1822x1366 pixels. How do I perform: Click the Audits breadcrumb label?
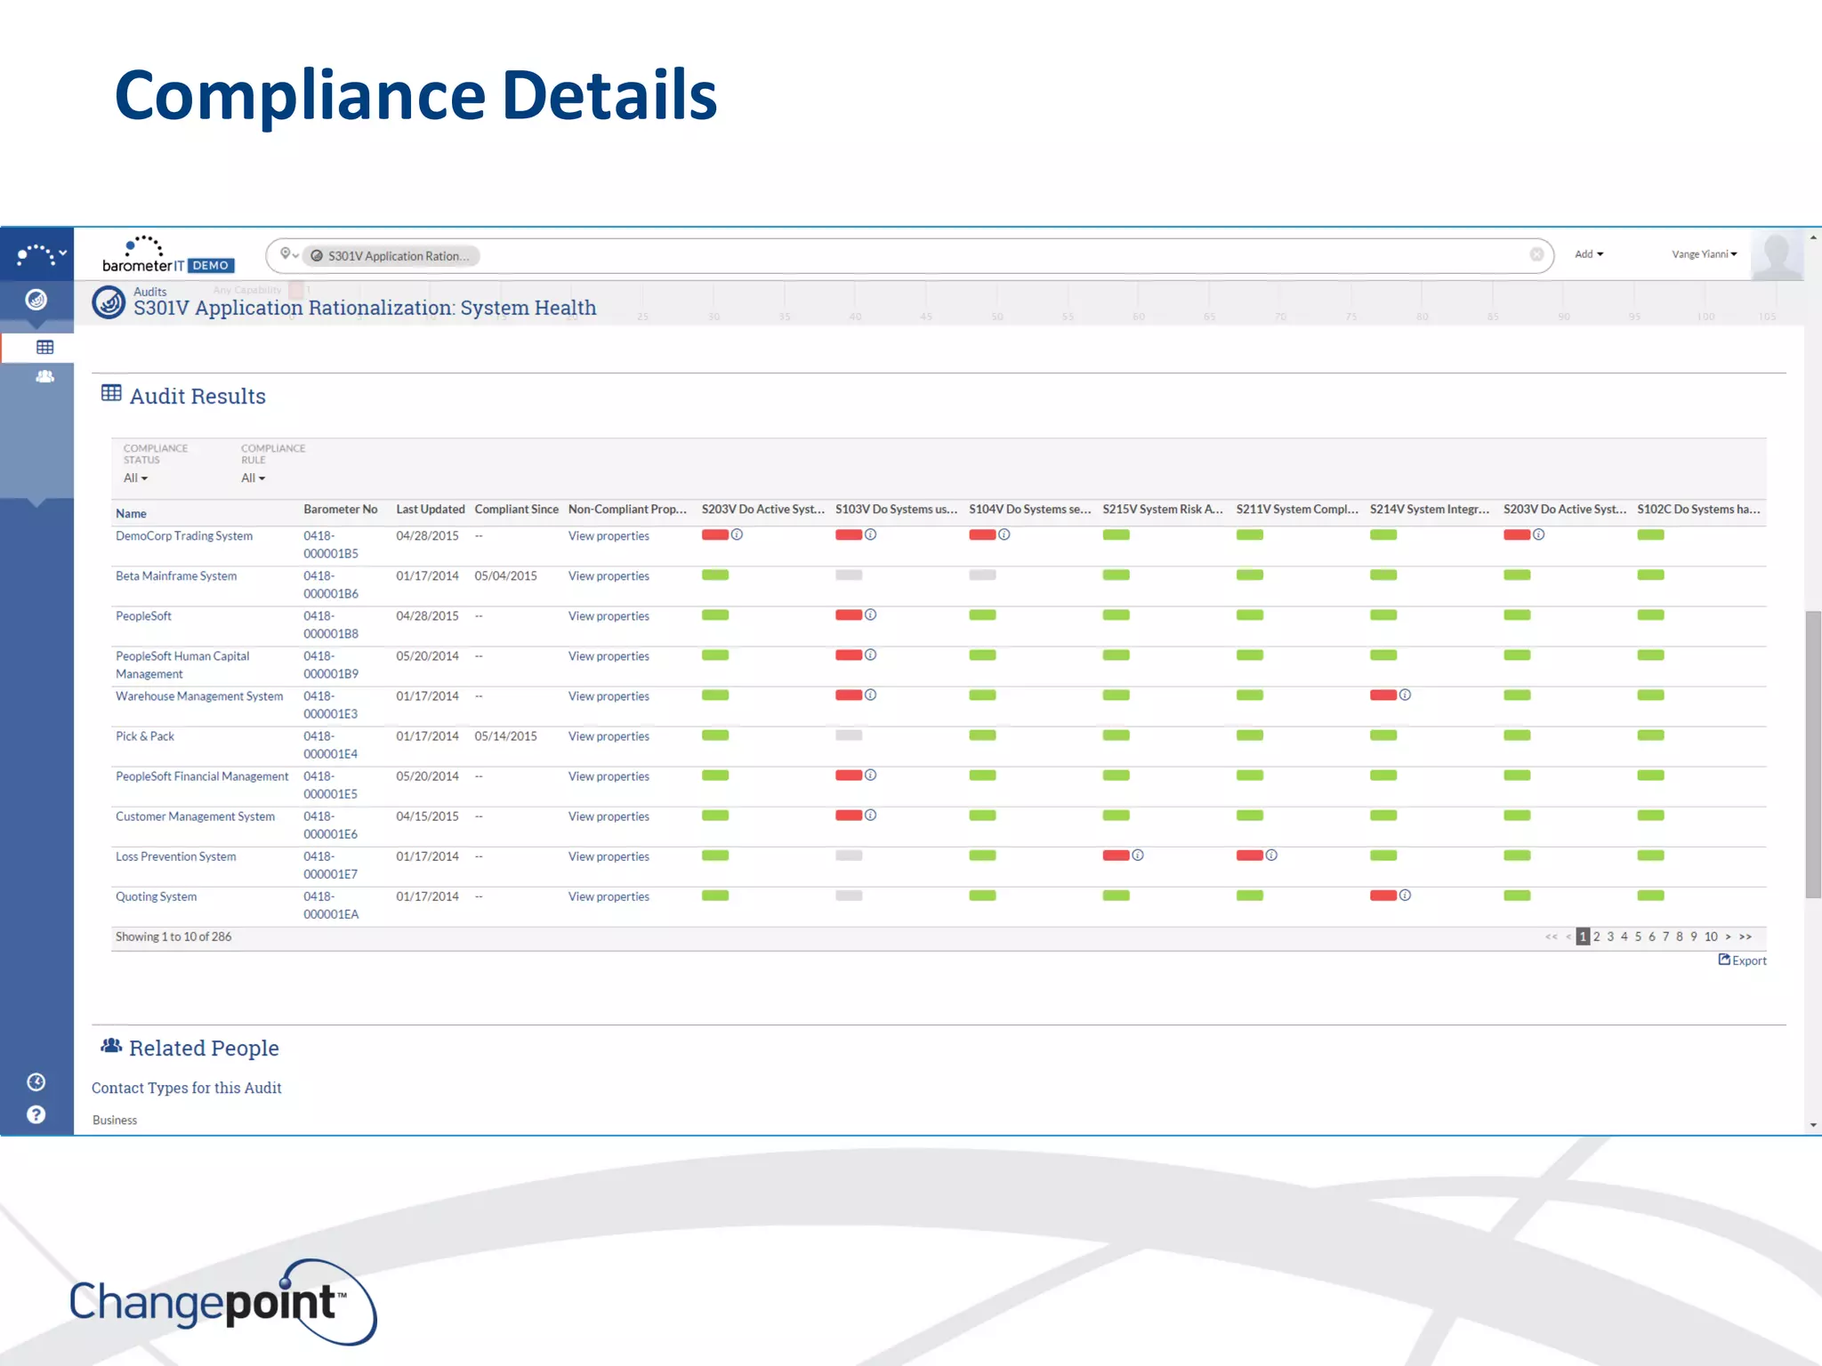[x=149, y=292]
